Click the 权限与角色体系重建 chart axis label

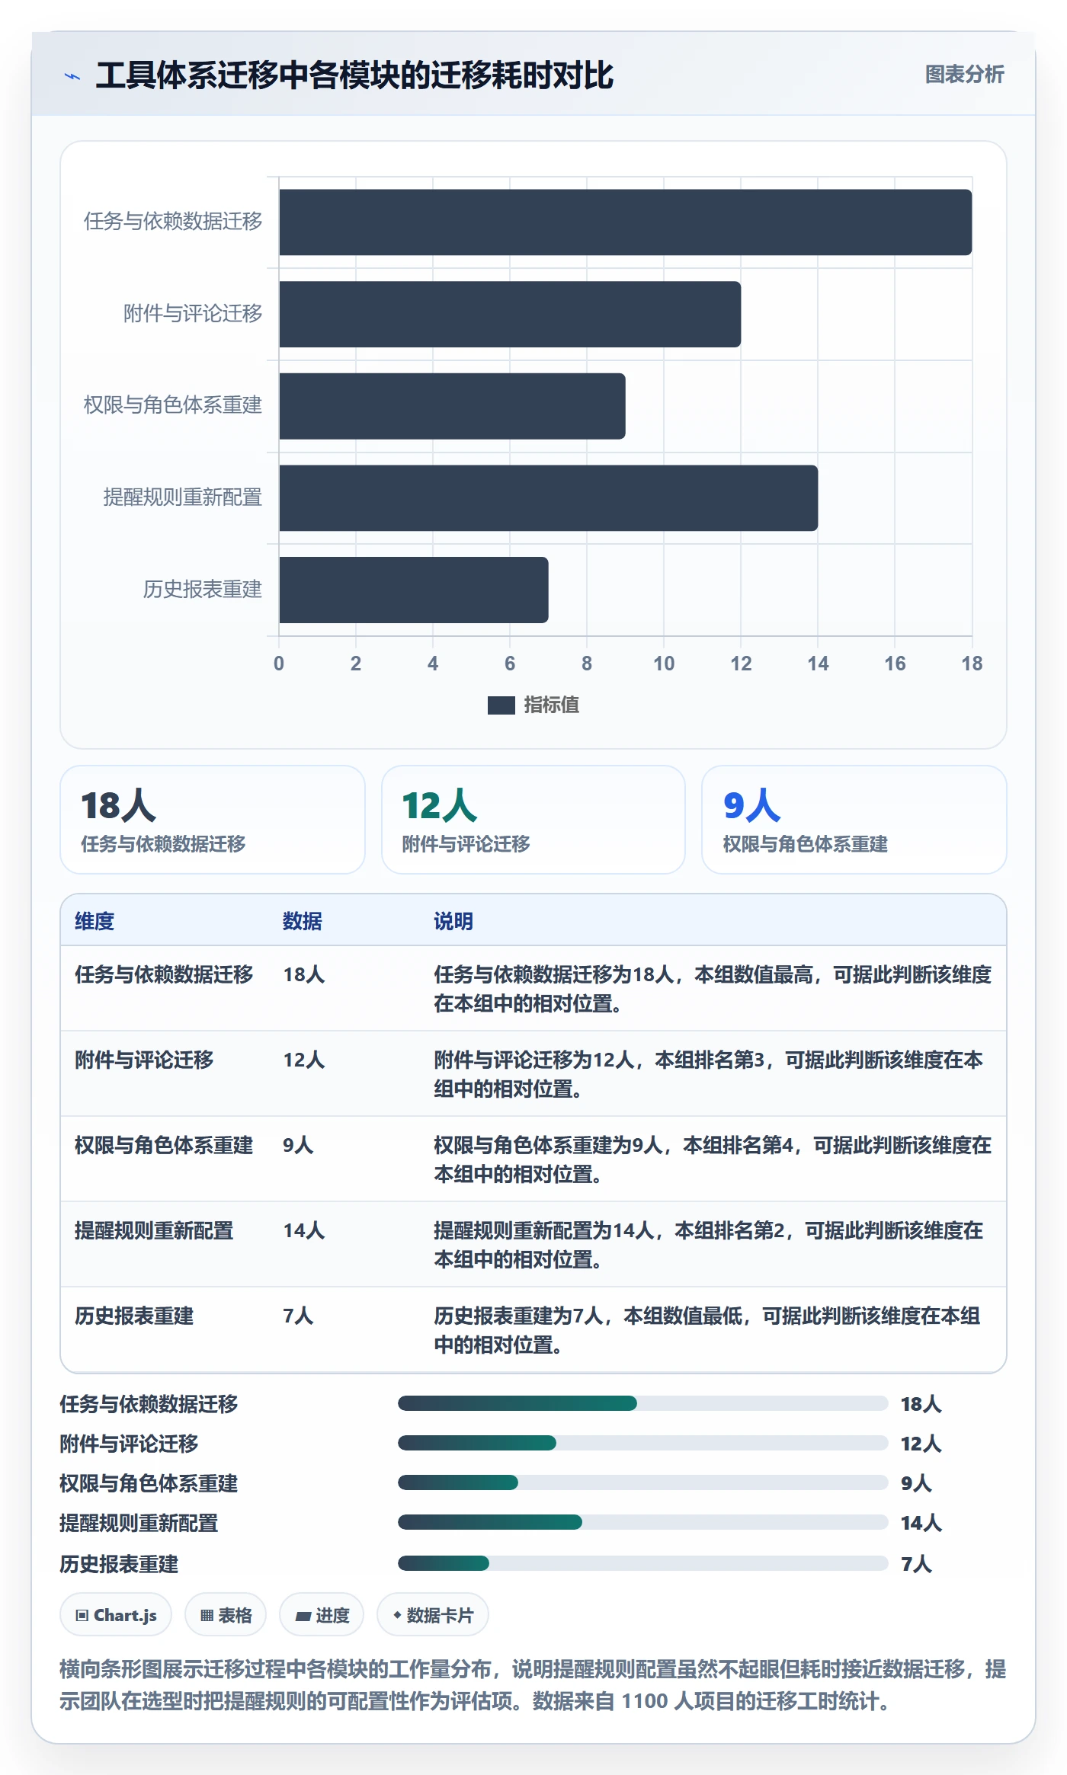[x=173, y=405]
